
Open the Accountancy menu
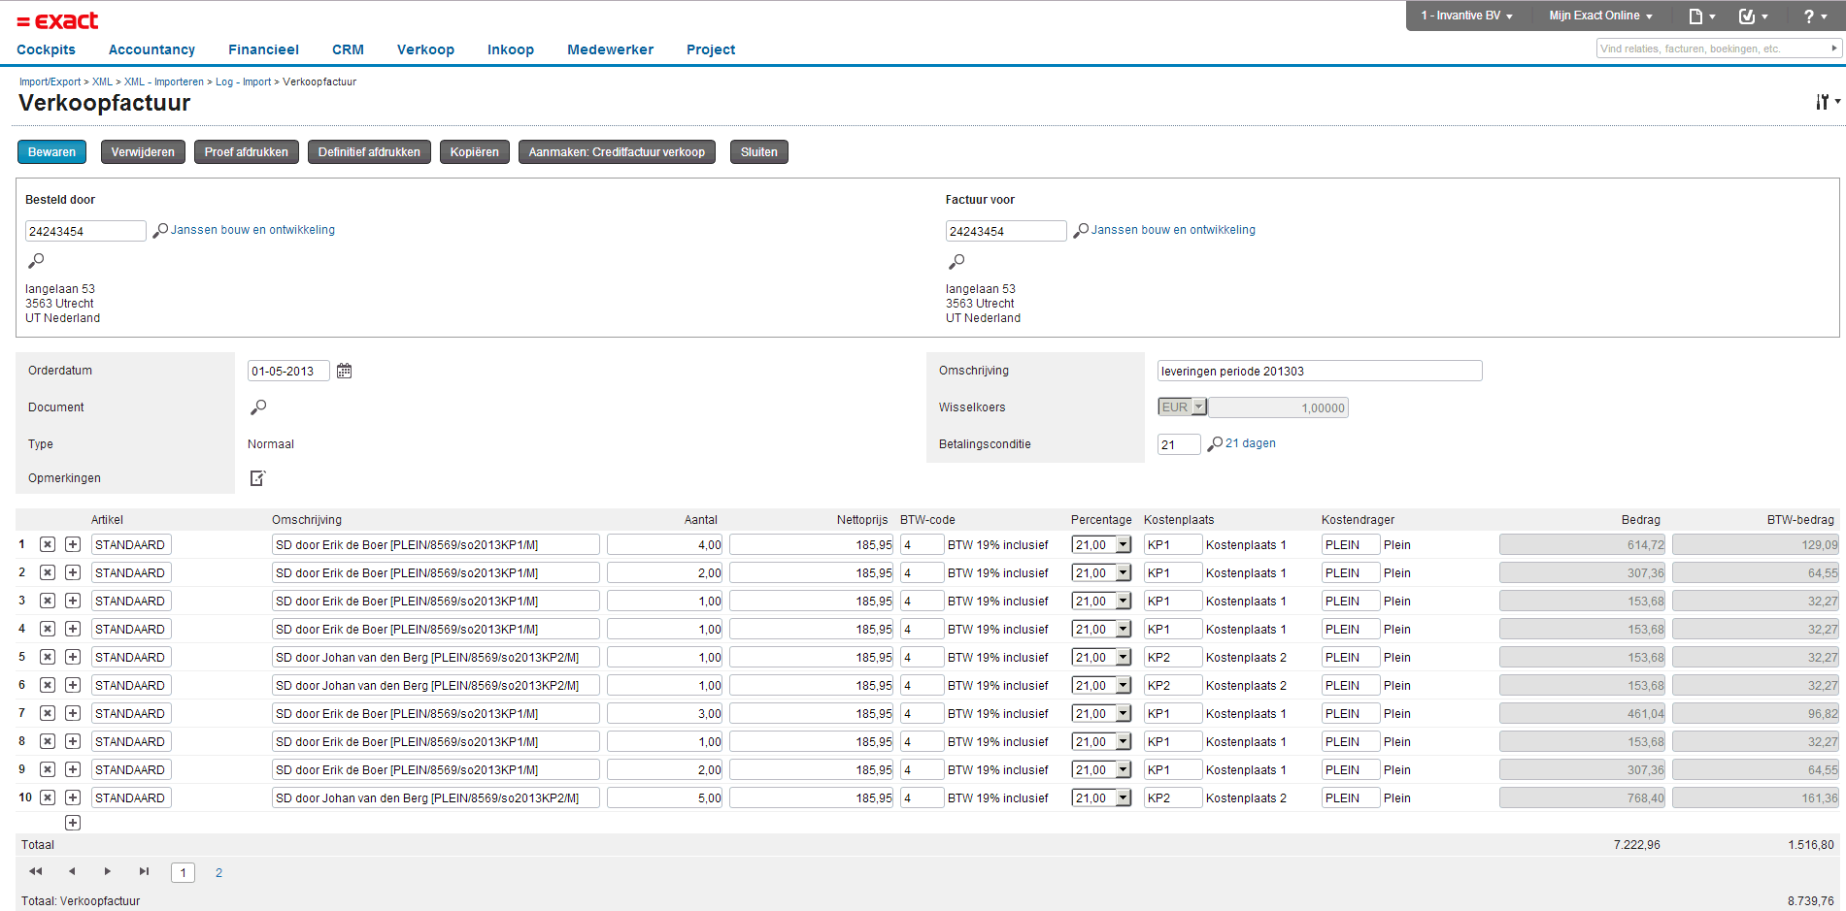coord(151,49)
